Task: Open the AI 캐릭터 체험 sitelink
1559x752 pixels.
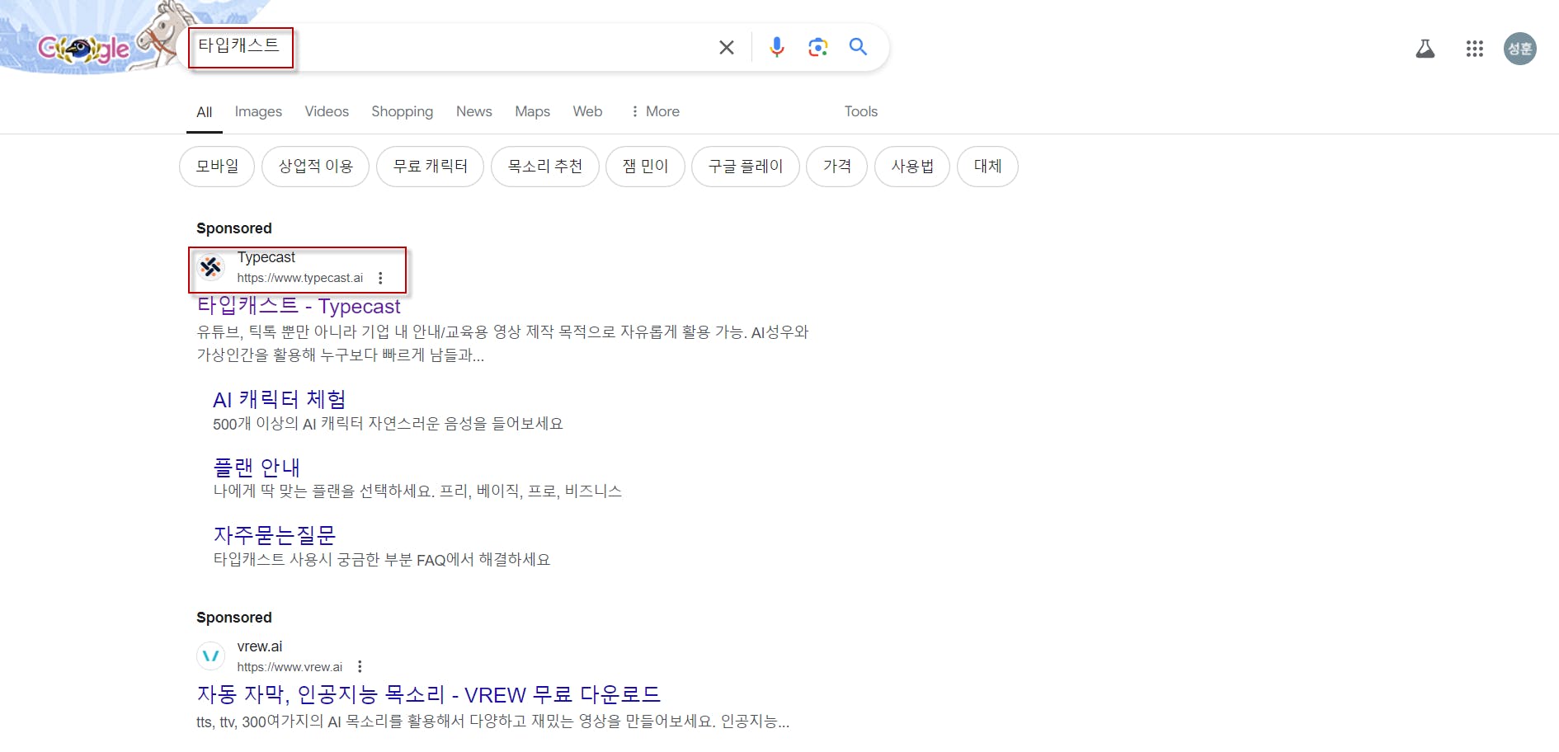Action: 280,400
